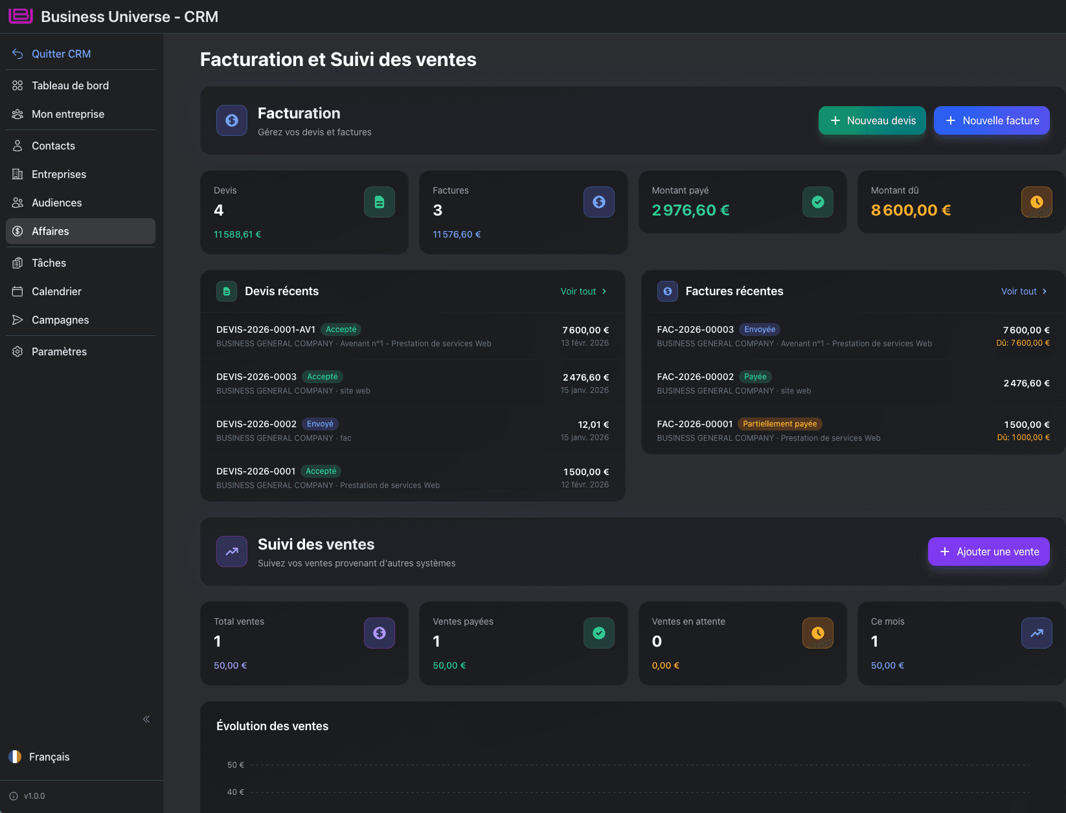Viewport: 1066px width, 813px height.
Task: Open the Affaires section icon in sidebar
Action: coord(17,231)
